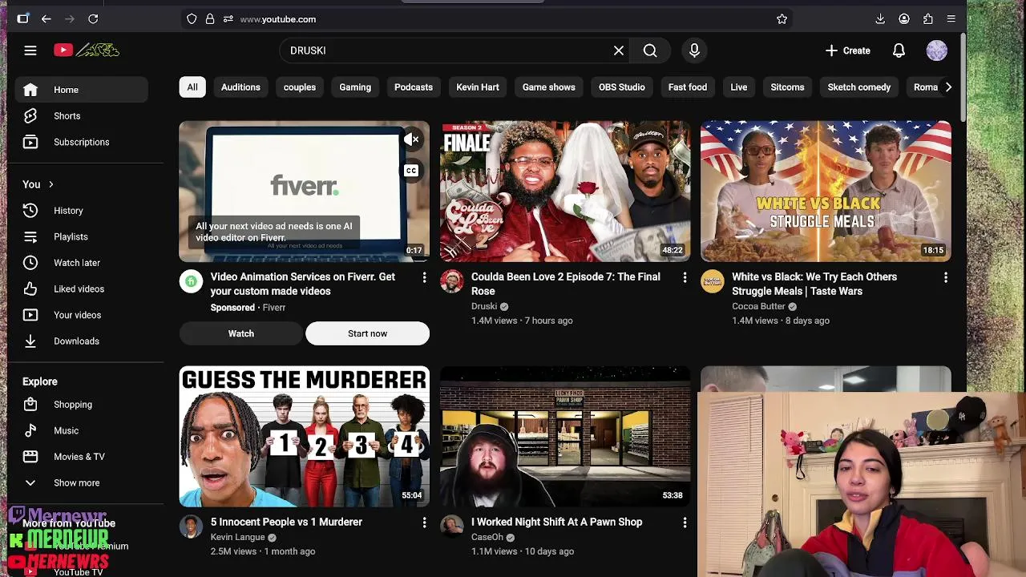Clear the search box with the X
This screenshot has height=577, width=1026.
pos(619,50)
